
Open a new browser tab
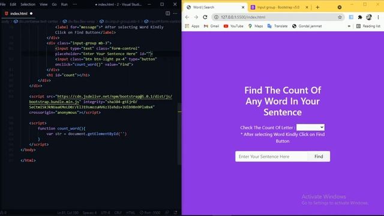pyautogui.click(x=317, y=7)
